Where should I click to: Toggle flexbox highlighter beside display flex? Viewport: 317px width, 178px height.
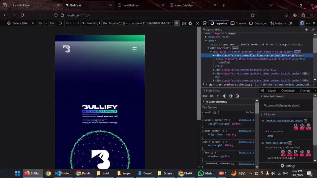tap(222, 157)
